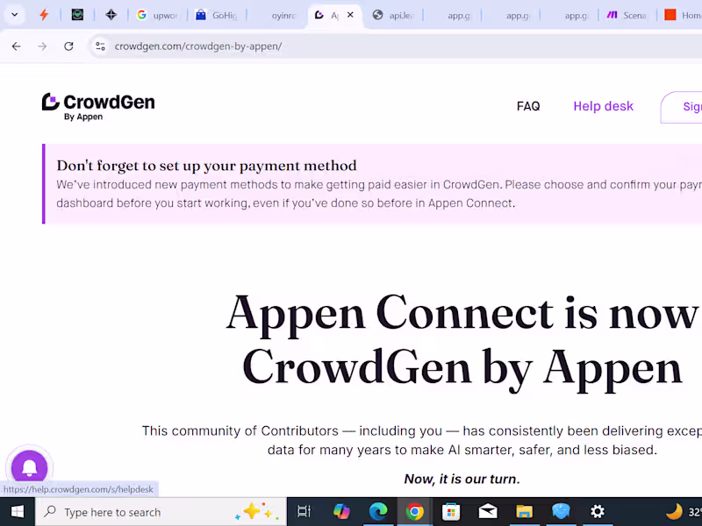Image resolution: width=702 pixels, height=526 pixels.
Task: Open File Explorer from the taskbar
Action: 524,512
